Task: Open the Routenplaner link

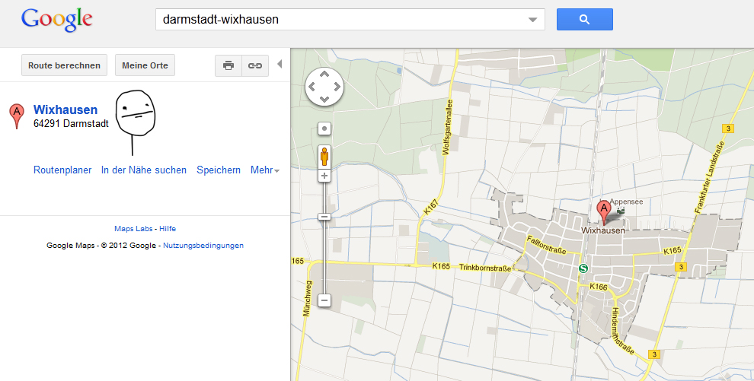Action: point(62,170)
